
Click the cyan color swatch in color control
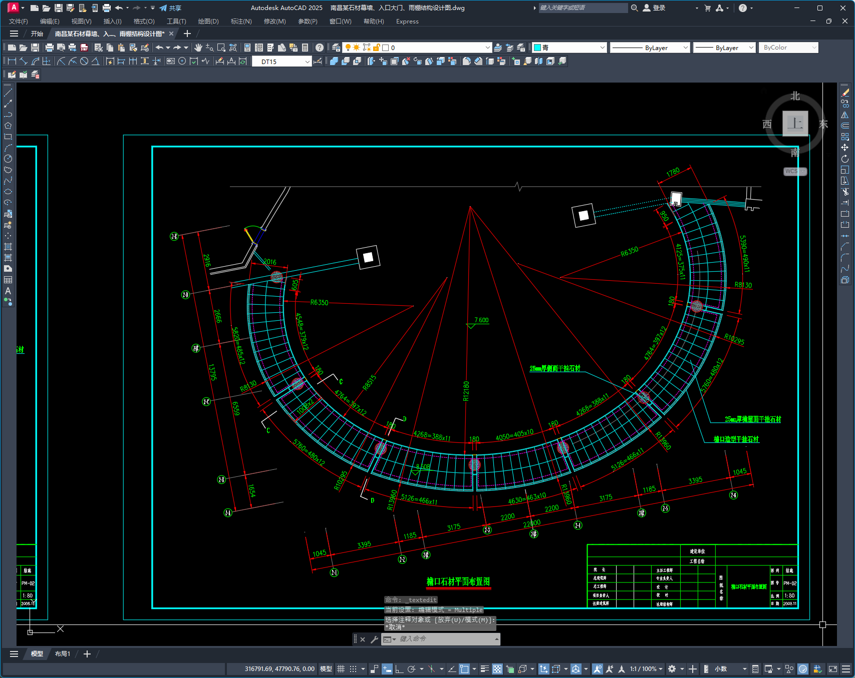[537, 48]
